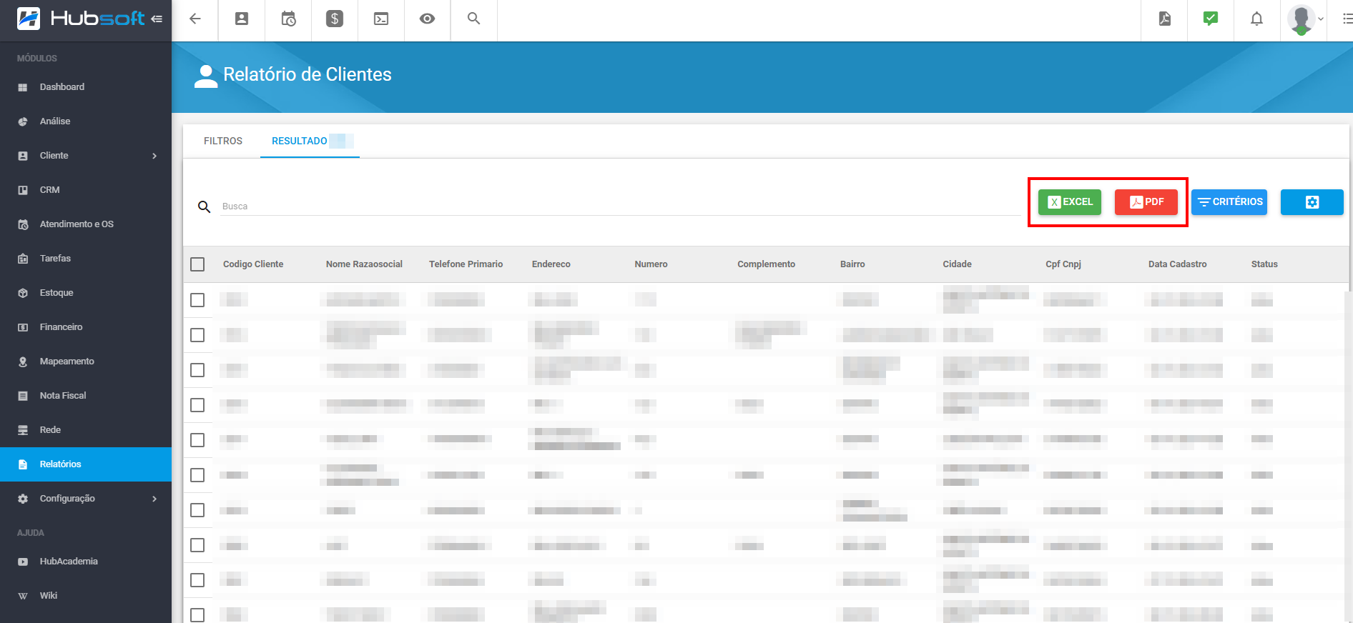Click the HubAcademia video icon
Viewport: 1353px width, 623px height.
click(x=23, y=562)
